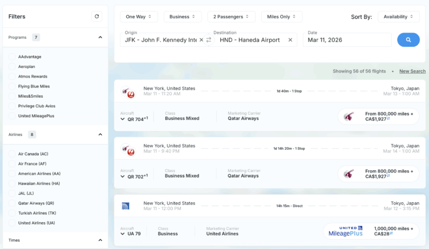
Task: Clear the JFK origin field
Action: pyautogui.click(x=201, y=40)
